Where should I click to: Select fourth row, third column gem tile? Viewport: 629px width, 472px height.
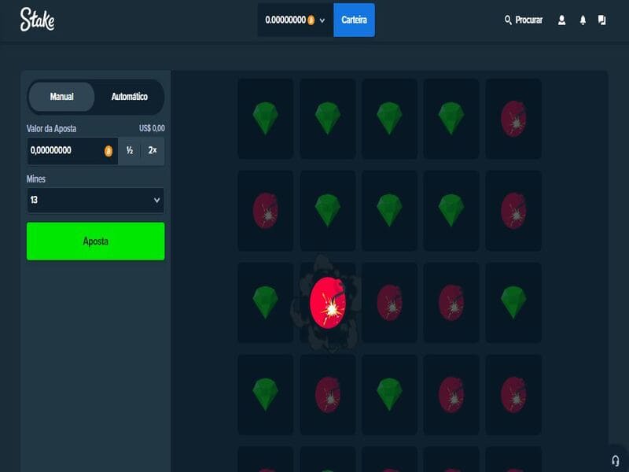(x=389, y=395)
